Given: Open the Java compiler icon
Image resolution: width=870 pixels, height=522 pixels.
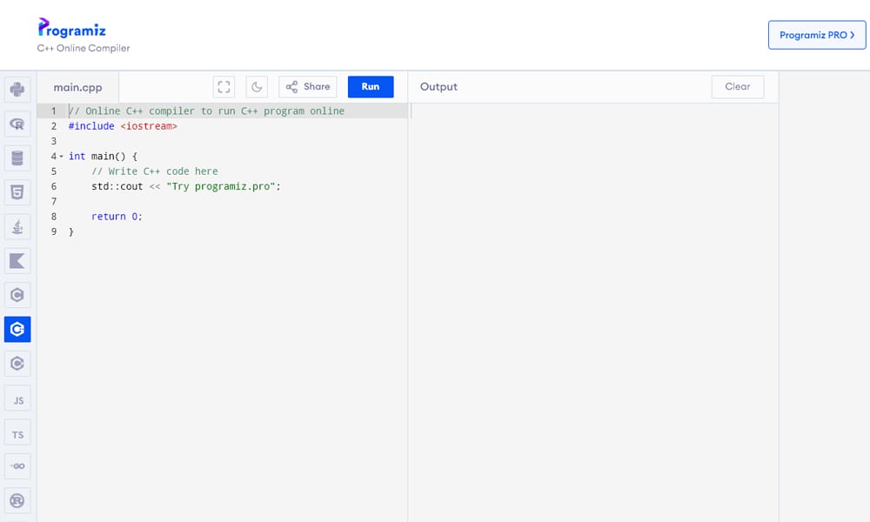Looking at the screenshot, I should pos(17,226).
